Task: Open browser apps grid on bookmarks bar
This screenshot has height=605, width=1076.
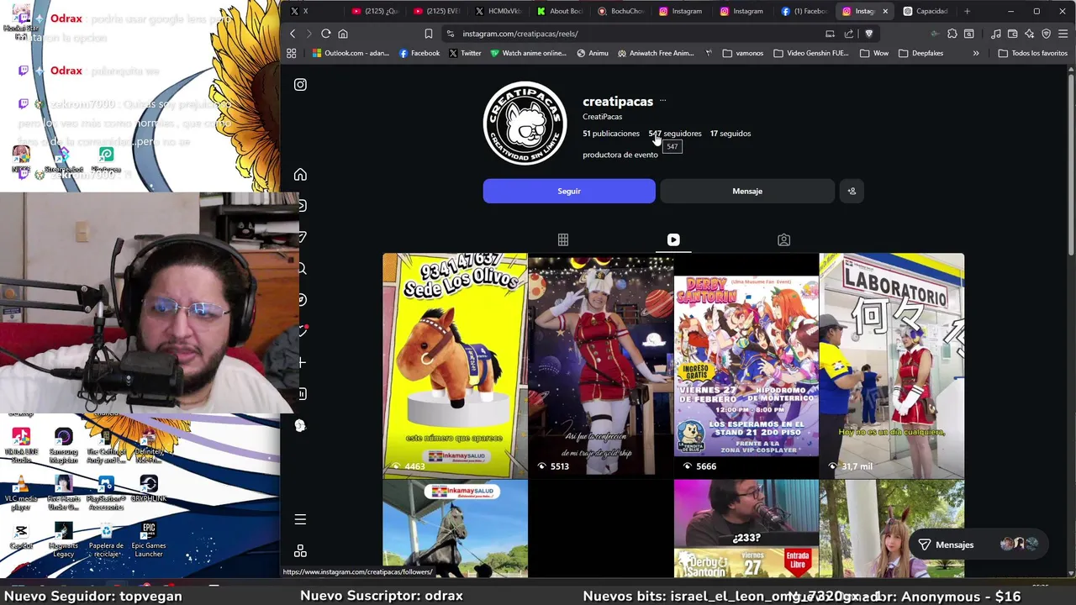Action: click(x=292, y=53)
